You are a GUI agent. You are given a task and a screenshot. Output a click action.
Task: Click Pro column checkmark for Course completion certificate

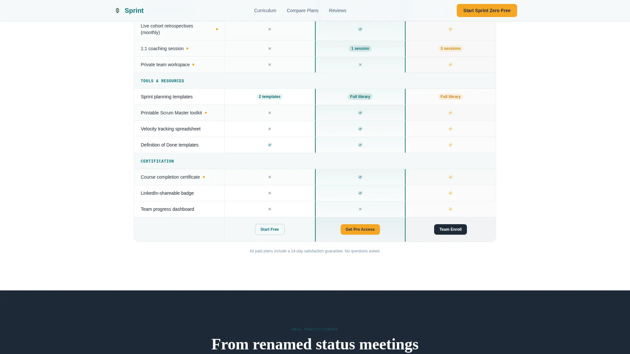point(360,177)
